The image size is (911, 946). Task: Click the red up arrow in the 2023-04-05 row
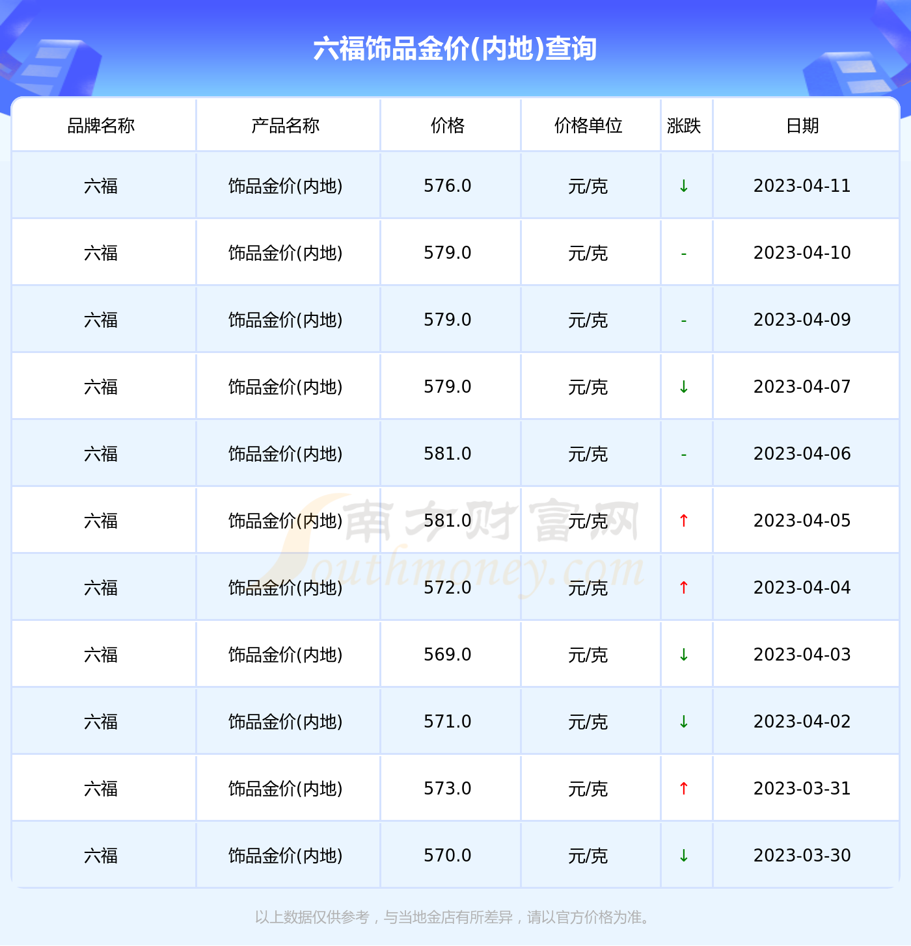[684, 521]
